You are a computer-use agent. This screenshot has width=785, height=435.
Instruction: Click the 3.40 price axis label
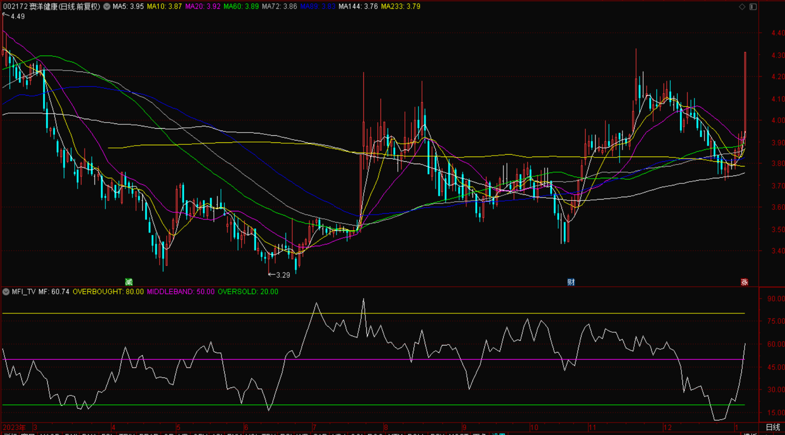pos(778,251)
